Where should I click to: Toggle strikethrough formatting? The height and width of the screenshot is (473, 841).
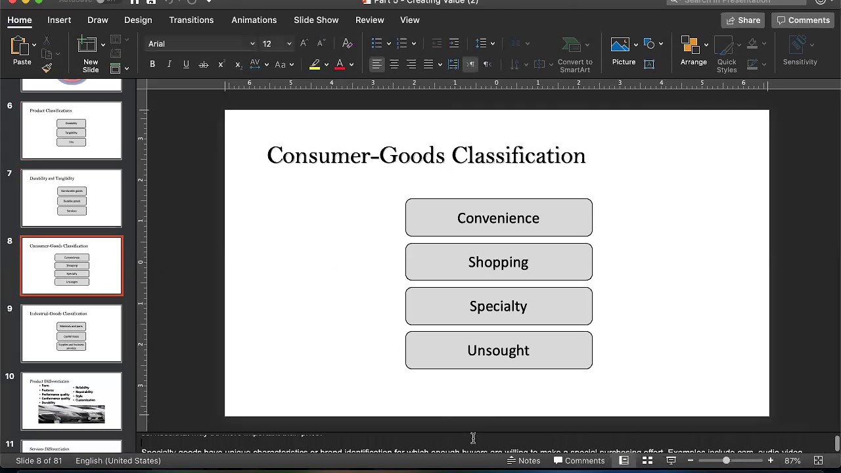click(x=204, y=64)
